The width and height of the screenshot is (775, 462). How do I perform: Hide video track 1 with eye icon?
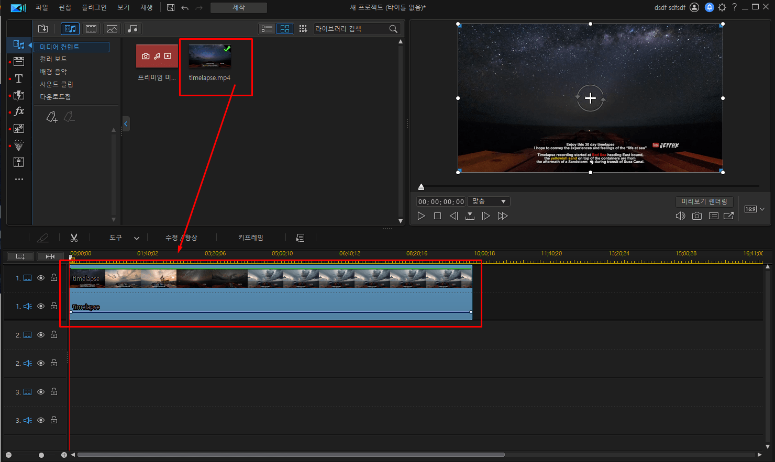click(41, 278)
